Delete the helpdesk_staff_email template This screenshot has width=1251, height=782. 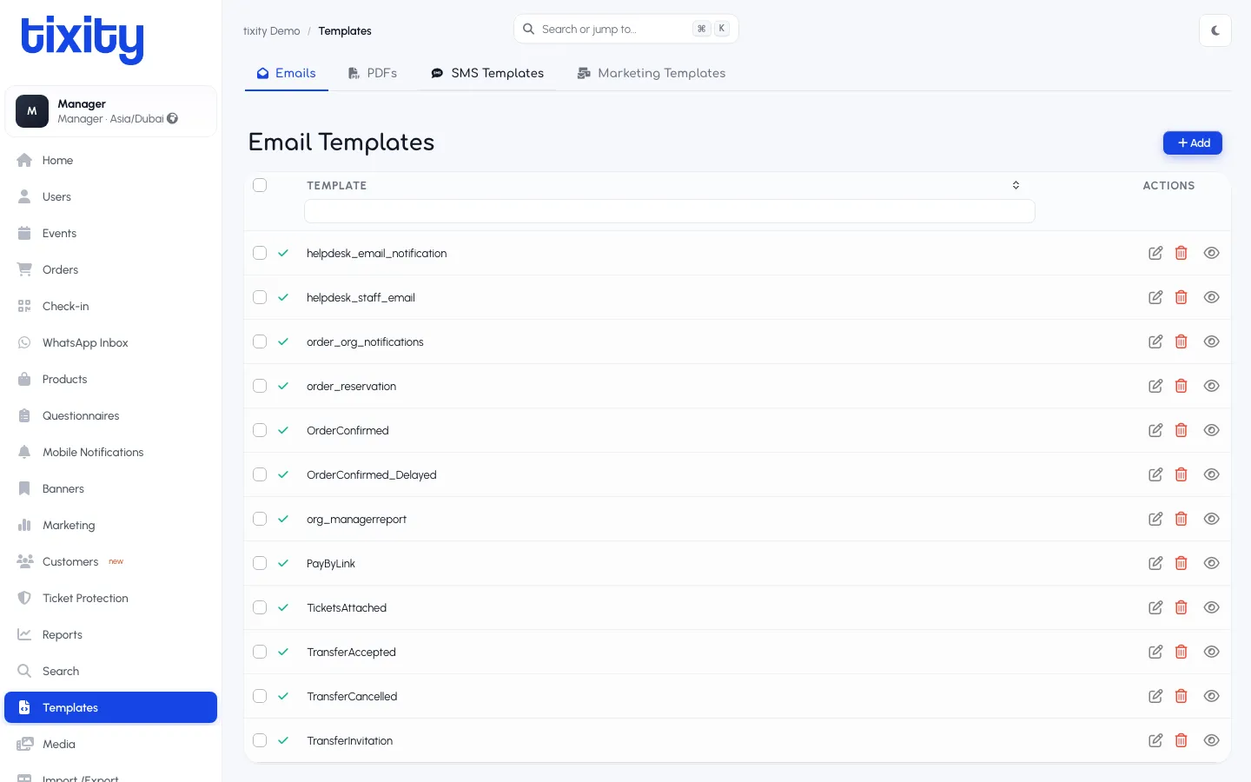pos(1181,297)
